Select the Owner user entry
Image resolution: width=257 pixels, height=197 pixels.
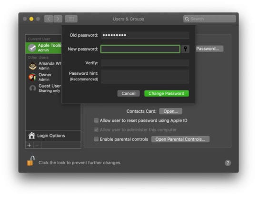[43, 77]
